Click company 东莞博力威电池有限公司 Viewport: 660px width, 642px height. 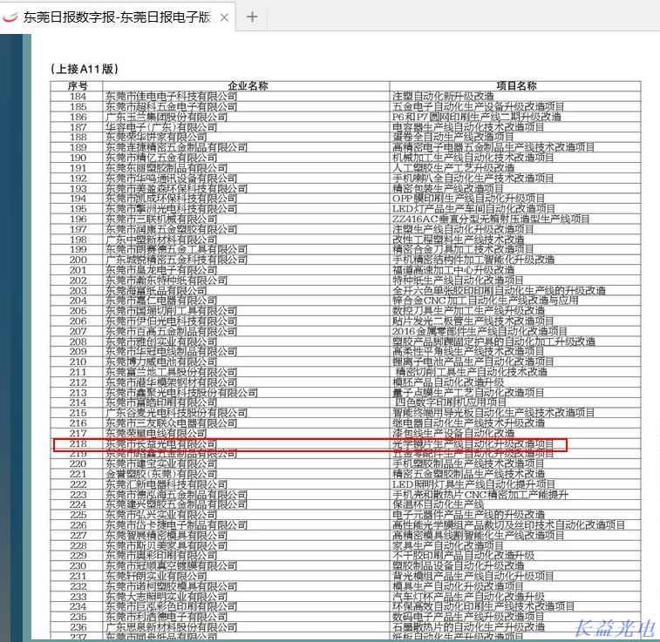click(x=161, y=362)
